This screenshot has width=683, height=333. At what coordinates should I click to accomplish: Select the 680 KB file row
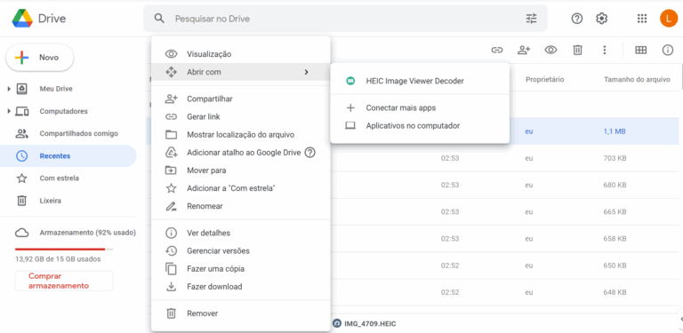pyautogui.click(x=504, y=186)
